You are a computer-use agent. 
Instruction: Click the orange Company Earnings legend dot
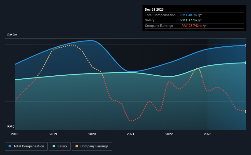pos(77,146)
